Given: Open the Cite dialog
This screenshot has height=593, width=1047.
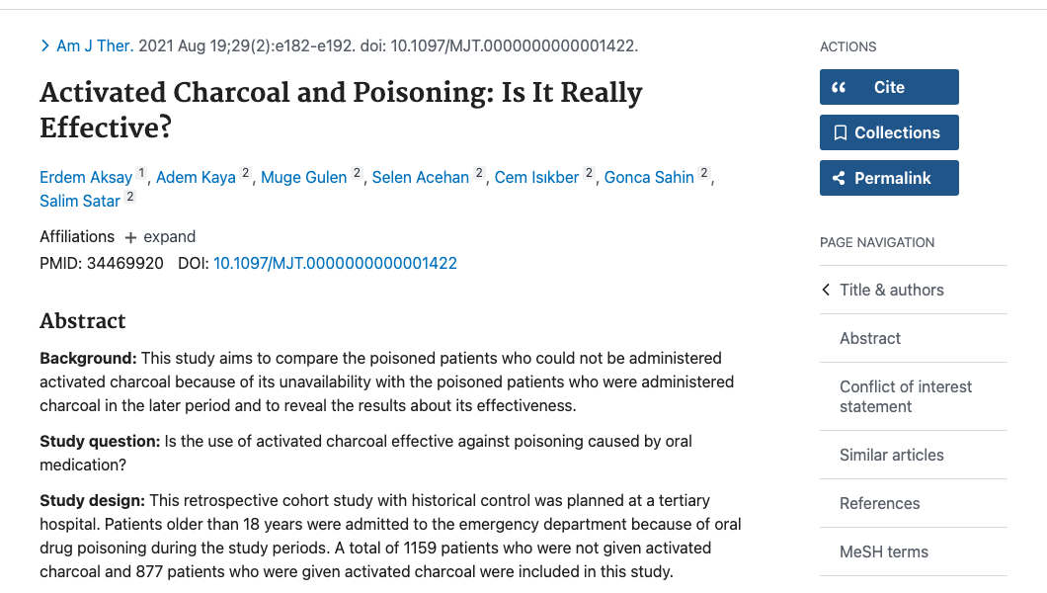Looking at the screenshot, I should (x=889, y=87).
